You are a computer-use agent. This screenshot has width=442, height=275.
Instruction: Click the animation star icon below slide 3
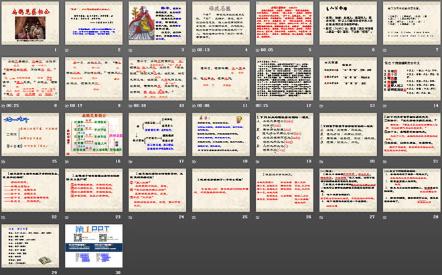(132, 50)
